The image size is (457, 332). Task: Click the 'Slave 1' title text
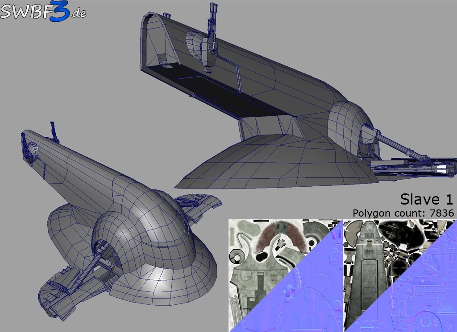pyautogui.click(x=427, y=200)
